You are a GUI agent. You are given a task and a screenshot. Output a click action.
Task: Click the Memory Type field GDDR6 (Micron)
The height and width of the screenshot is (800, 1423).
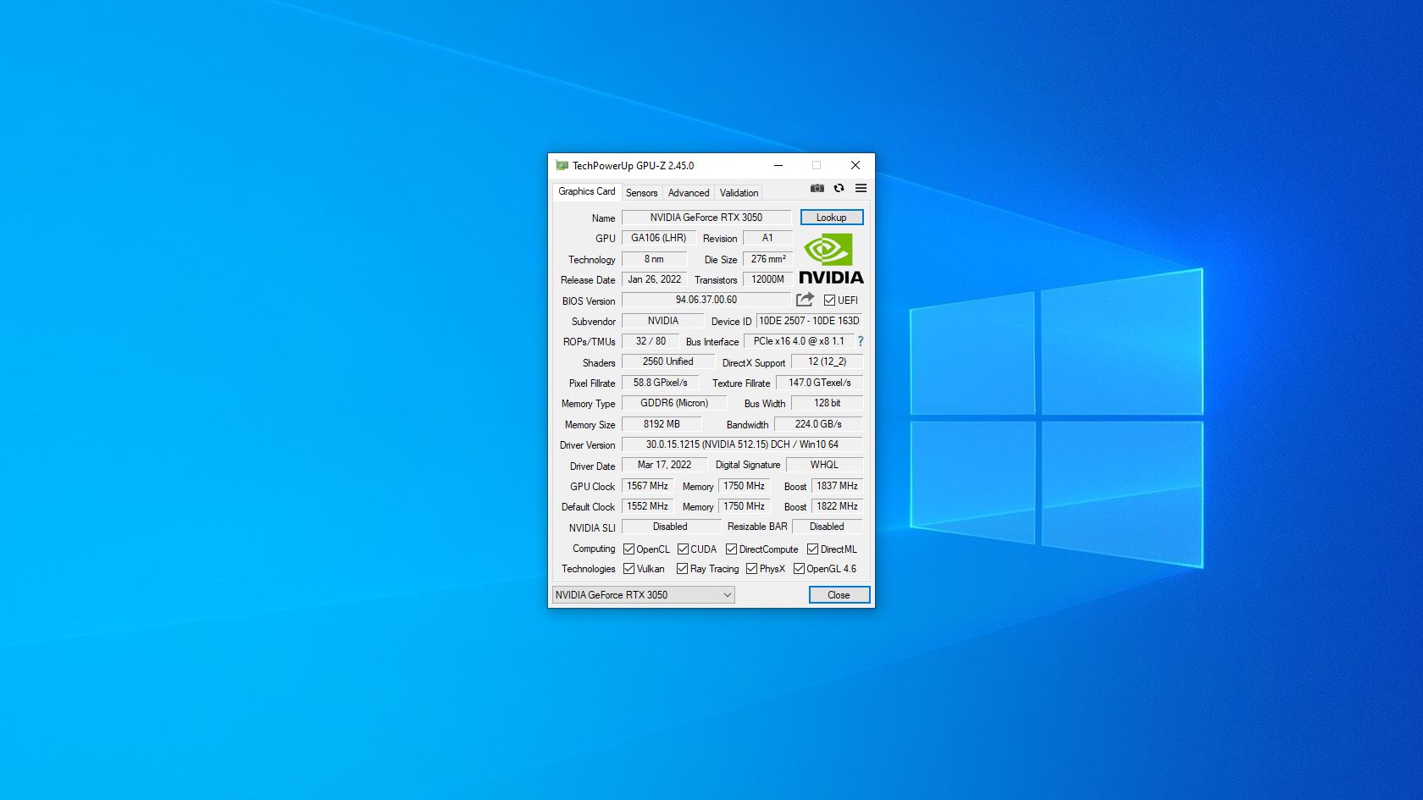point(674,403)
